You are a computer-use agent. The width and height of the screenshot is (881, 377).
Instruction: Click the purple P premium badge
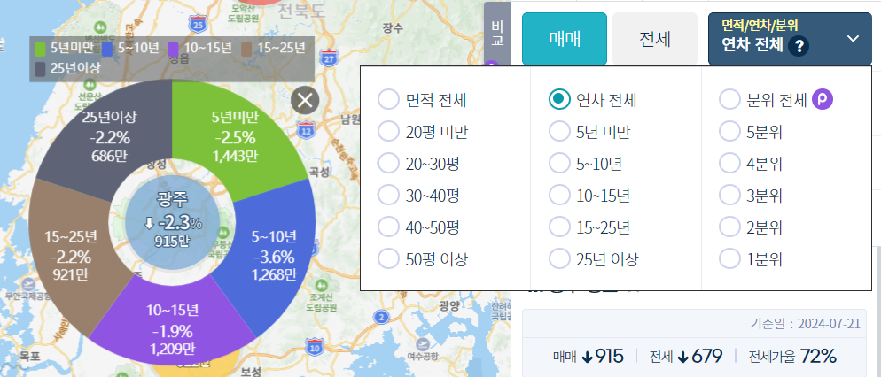pos(823,100)
